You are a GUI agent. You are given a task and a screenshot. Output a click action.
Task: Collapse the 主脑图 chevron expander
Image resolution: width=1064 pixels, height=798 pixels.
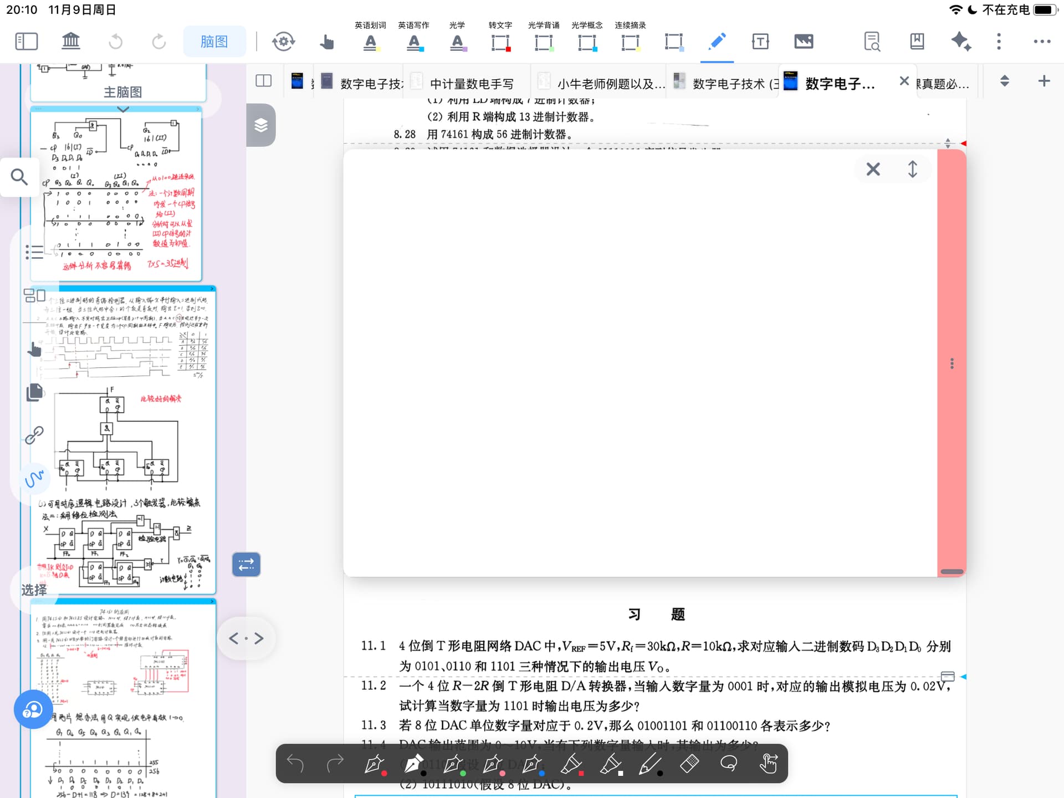[123, 109]
